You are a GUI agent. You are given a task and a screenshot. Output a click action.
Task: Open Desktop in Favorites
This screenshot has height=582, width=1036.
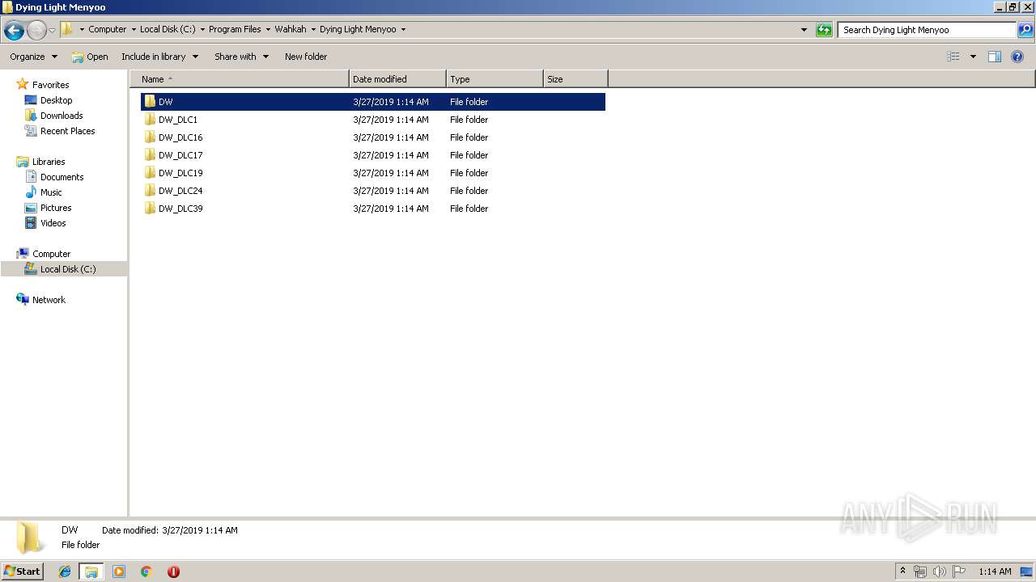(x=56, y=100)
